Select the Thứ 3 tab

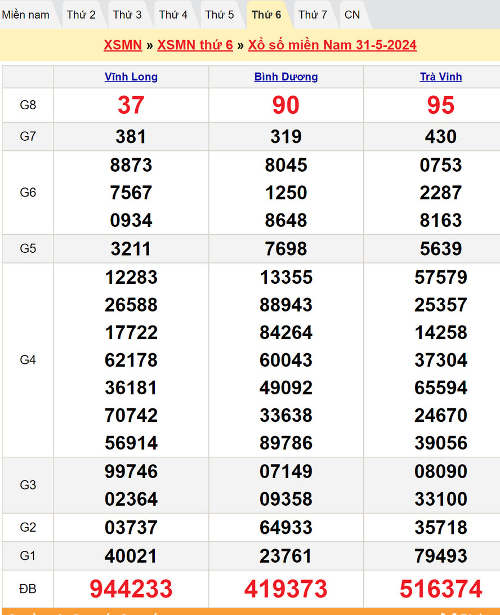[x=127, y=15]
